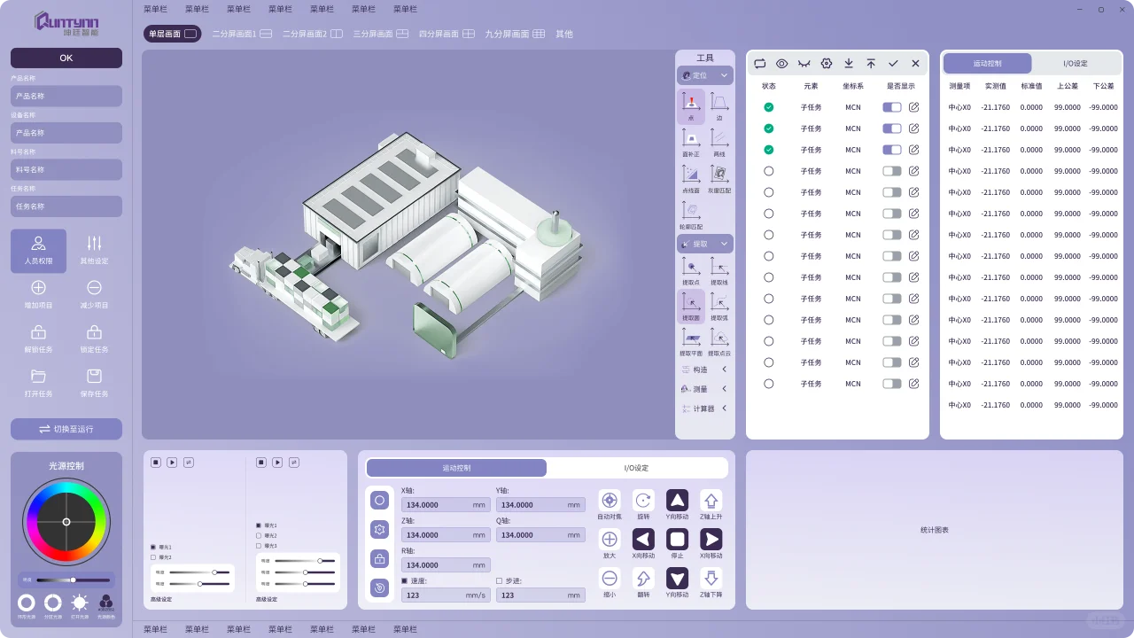Check 曝光2 in first camera panel

(x=153, y=557)
